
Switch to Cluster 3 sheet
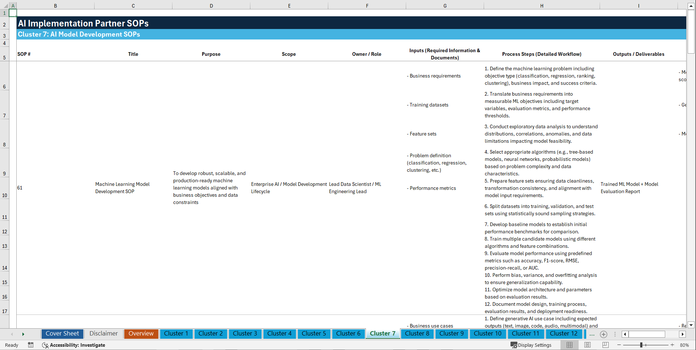pos(245,334)
